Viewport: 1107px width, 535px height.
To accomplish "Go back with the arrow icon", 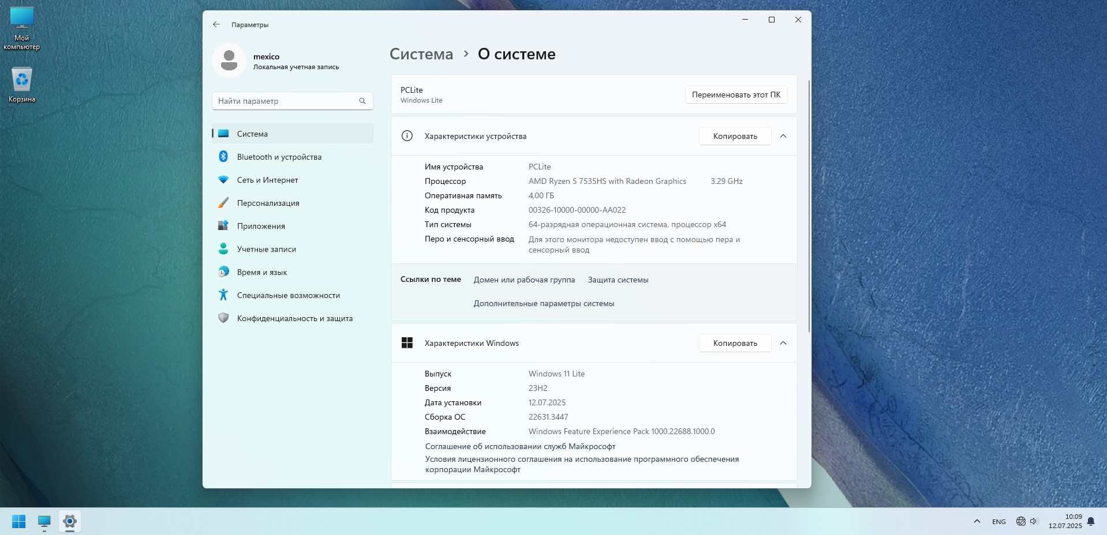I will [216, 24].
